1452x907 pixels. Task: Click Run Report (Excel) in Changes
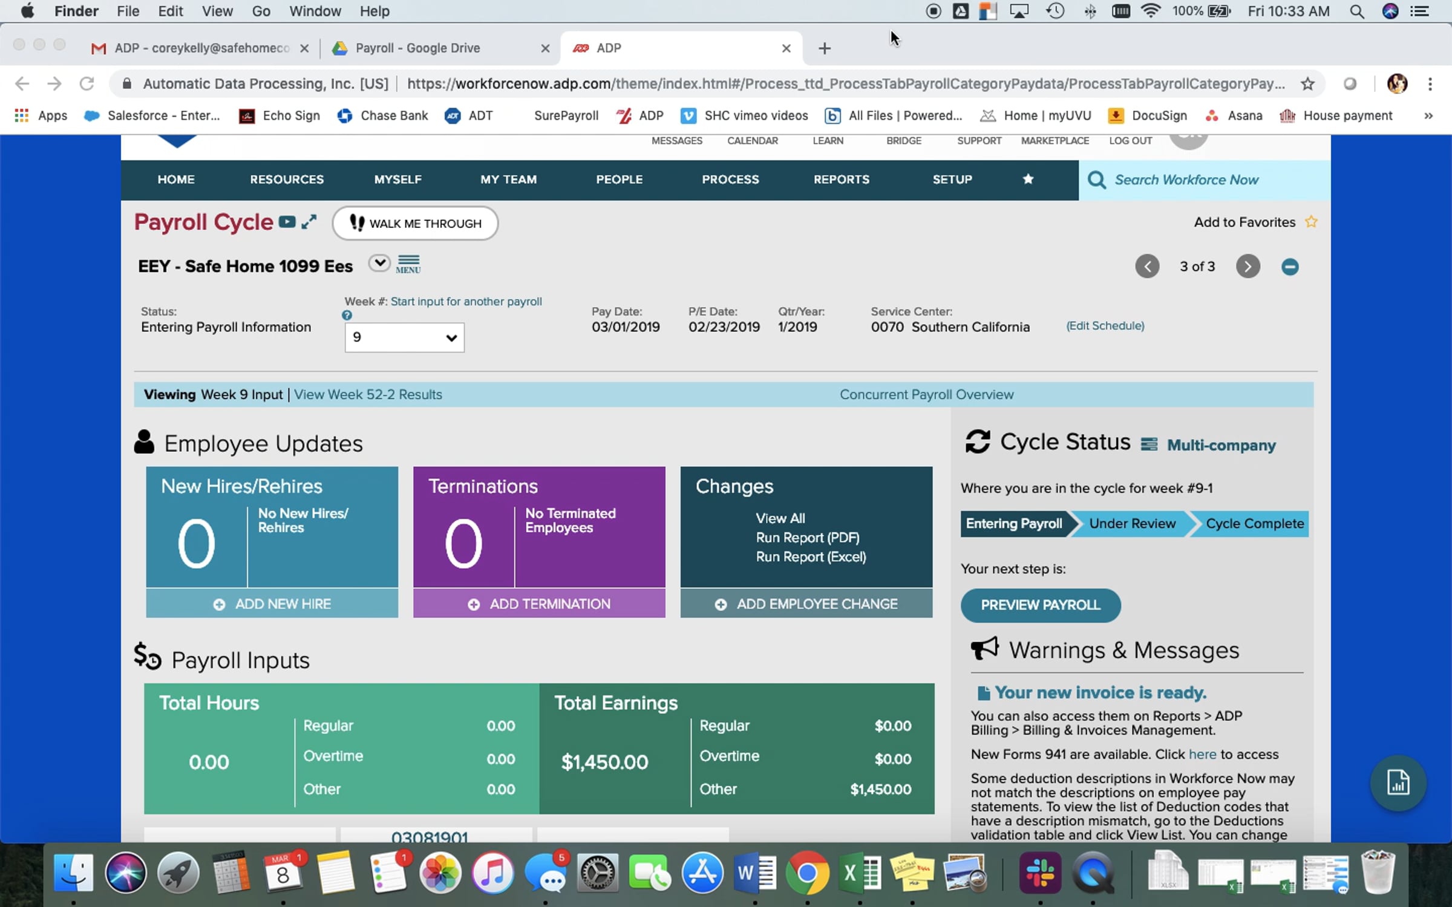(x=811, y=557)
